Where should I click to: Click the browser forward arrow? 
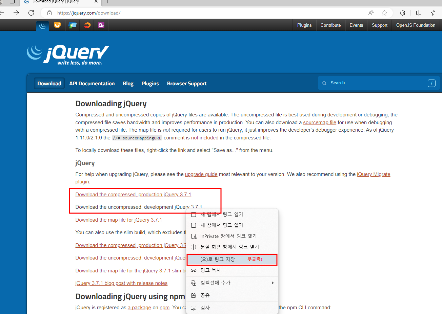(x=16, y=13)
